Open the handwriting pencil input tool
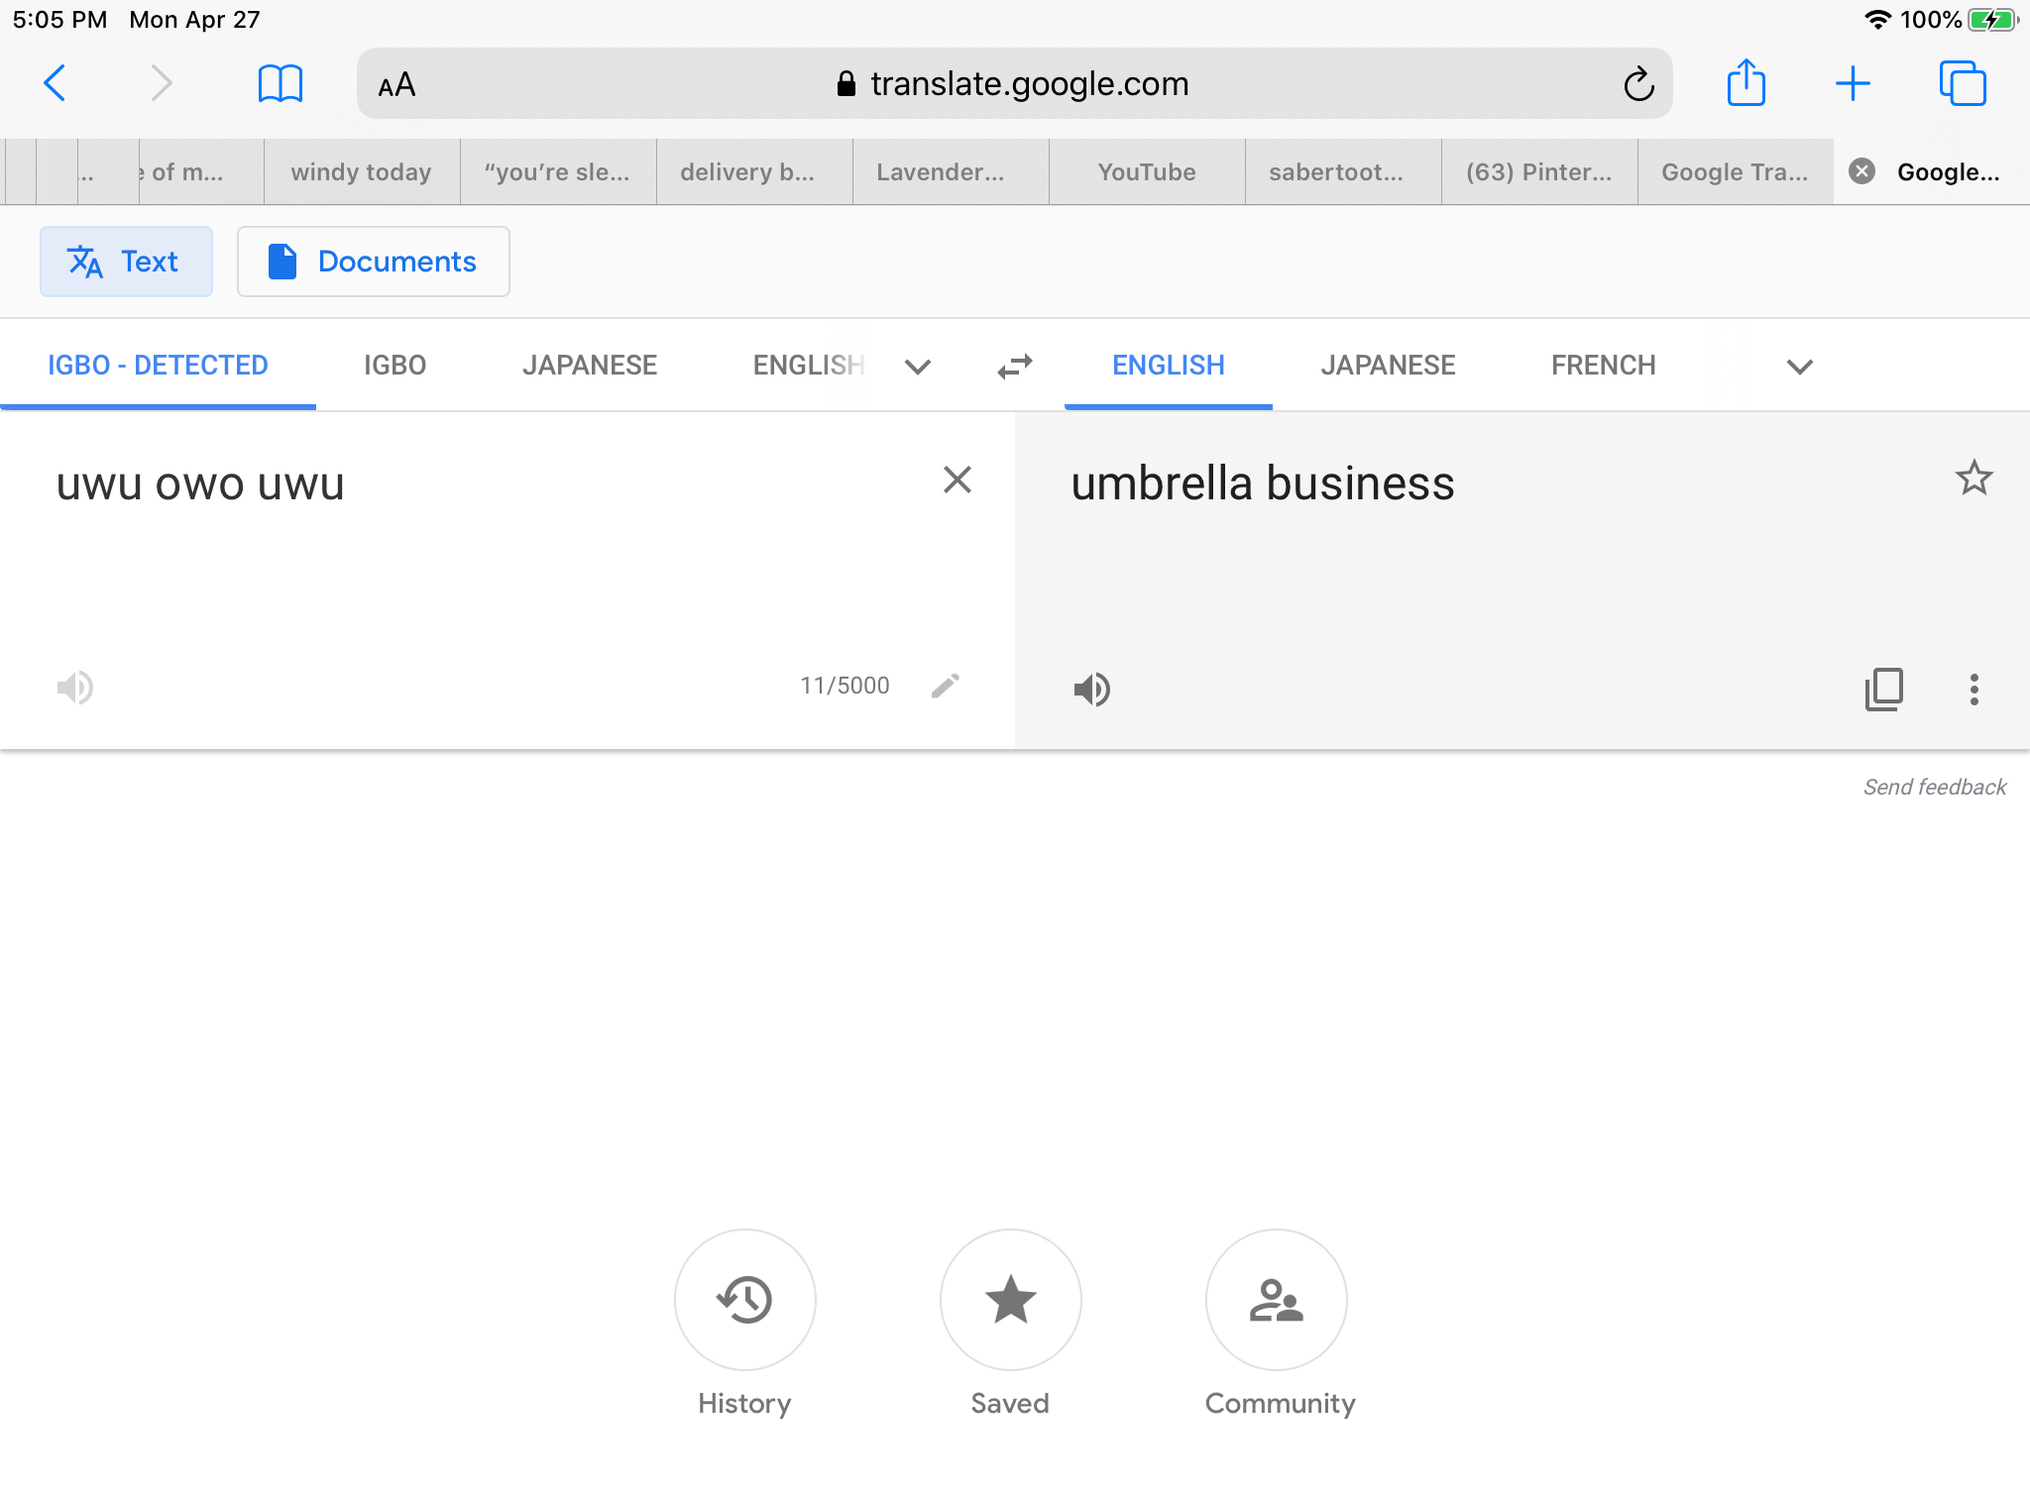 945,686
